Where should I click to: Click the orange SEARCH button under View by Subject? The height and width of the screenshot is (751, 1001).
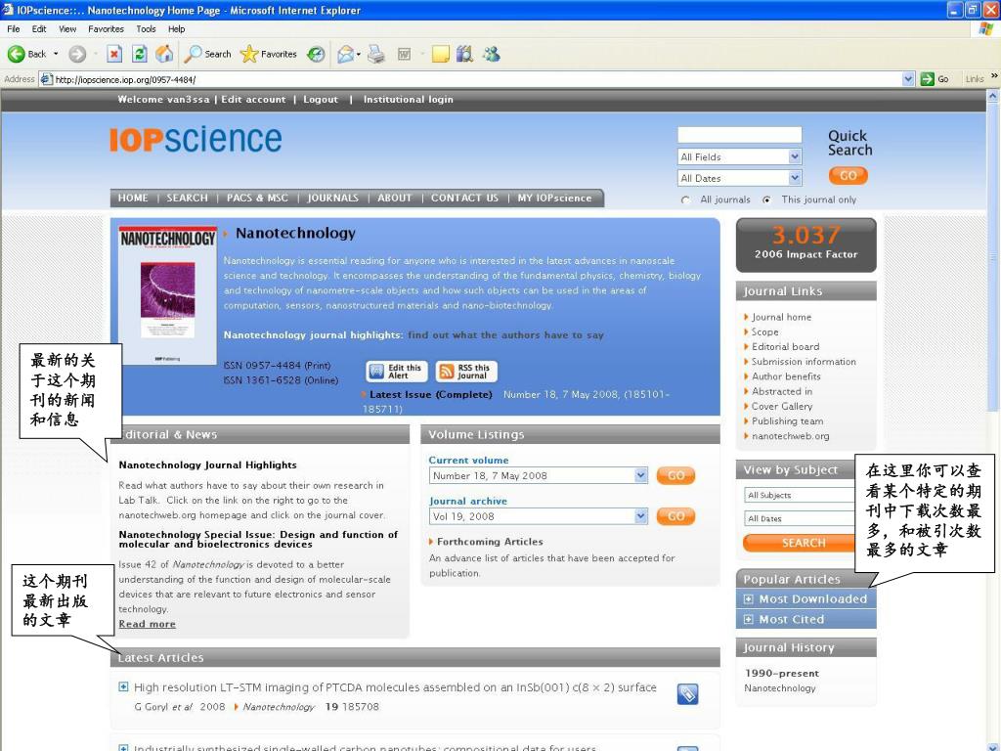coord(800,543)
